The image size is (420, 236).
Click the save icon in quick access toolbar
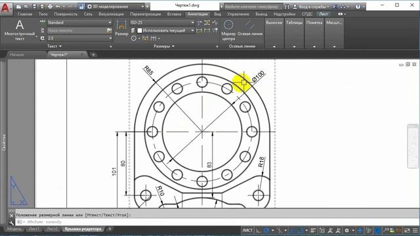(34, 7)
